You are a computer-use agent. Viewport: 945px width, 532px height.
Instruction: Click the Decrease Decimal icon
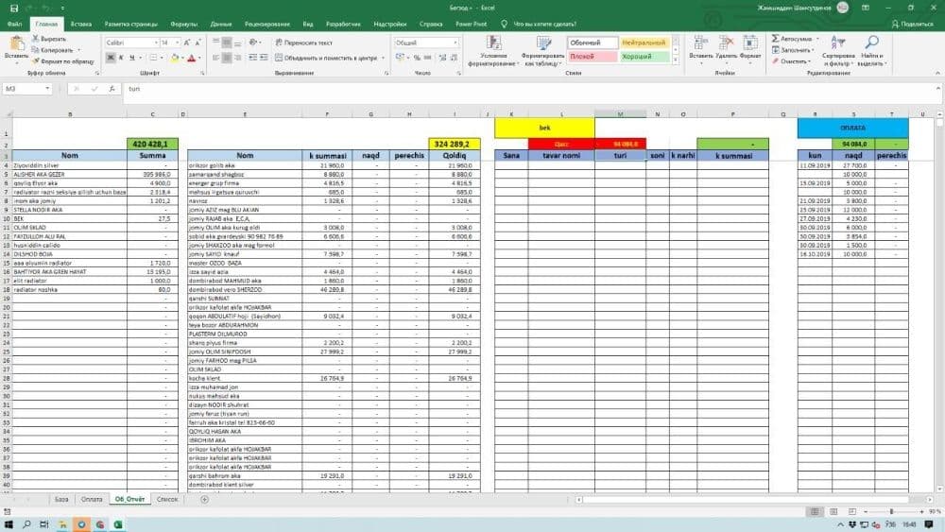(x=454, y=58)
